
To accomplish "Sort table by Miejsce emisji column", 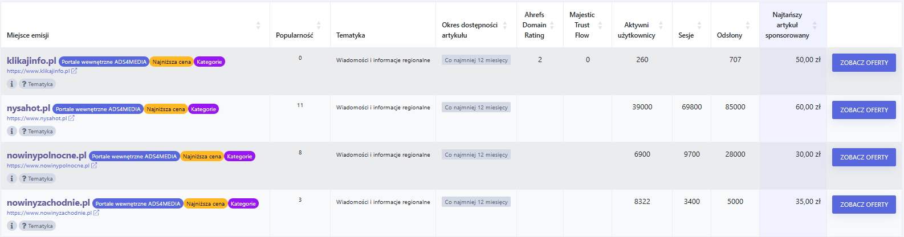I will [258, 25].
